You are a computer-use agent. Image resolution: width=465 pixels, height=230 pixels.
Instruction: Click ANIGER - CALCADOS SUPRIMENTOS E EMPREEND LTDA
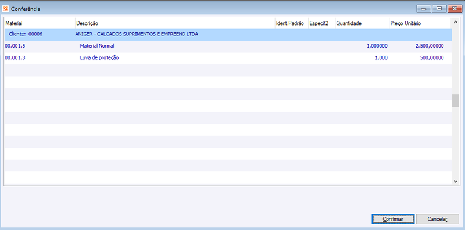(x=137, y=34)
